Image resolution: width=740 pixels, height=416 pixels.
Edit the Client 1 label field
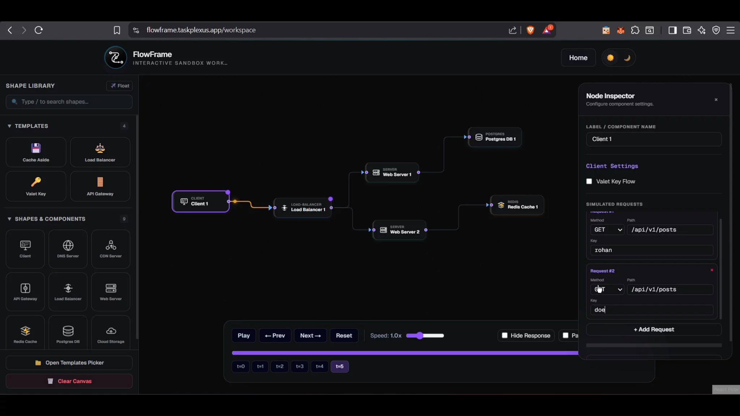pos(654,139)
